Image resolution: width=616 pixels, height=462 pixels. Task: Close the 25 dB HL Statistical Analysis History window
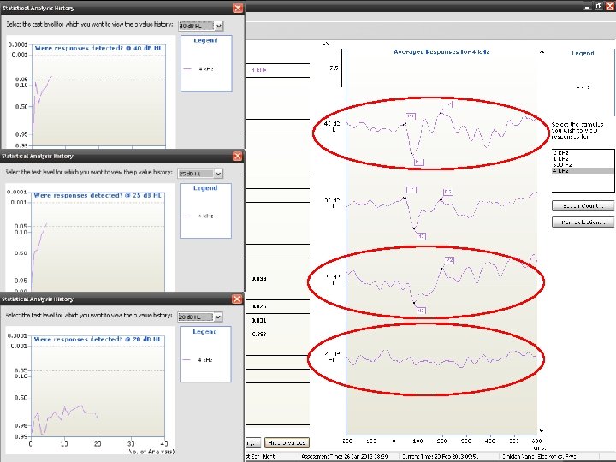click(x=237, y=156)
